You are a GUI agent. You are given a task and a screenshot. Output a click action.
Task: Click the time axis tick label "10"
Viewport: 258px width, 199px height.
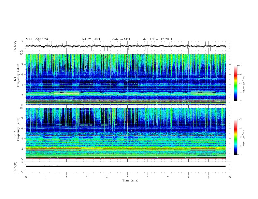[229, 177]
